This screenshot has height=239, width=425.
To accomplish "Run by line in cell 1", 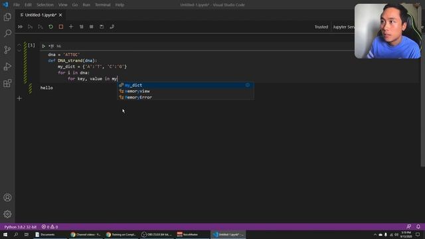I will click(x=51, y=46).
